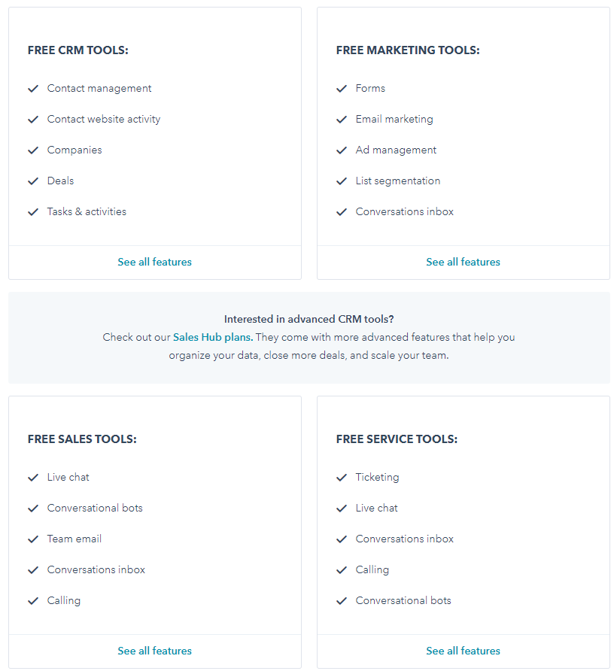
Task: Open See all features under Free CRM Tools
Action: click(154, 262)
